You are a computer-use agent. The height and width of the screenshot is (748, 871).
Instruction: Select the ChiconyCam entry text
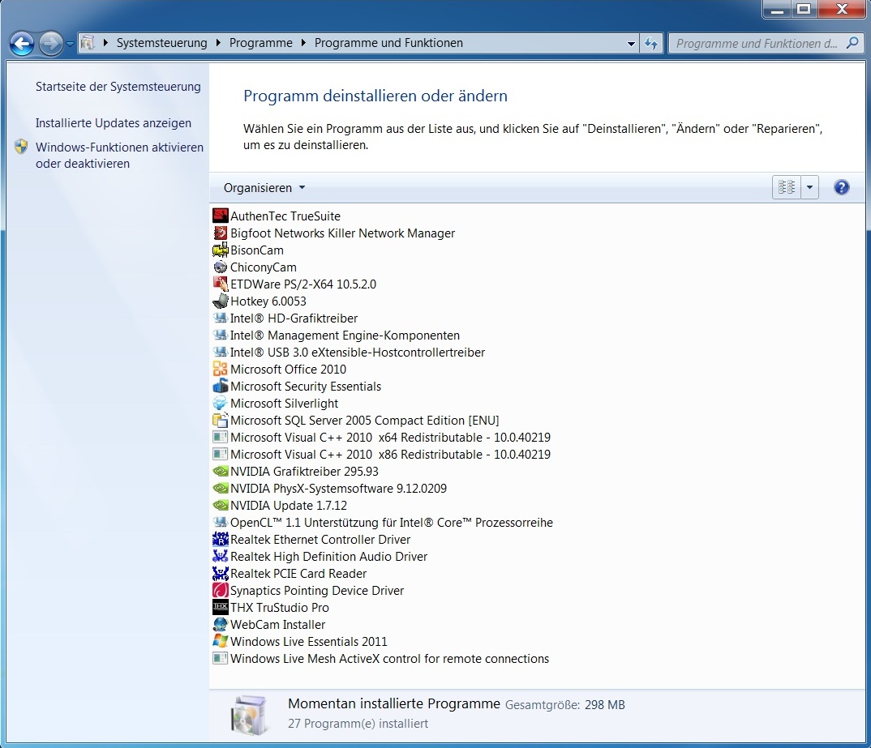[x=264, y=267]
